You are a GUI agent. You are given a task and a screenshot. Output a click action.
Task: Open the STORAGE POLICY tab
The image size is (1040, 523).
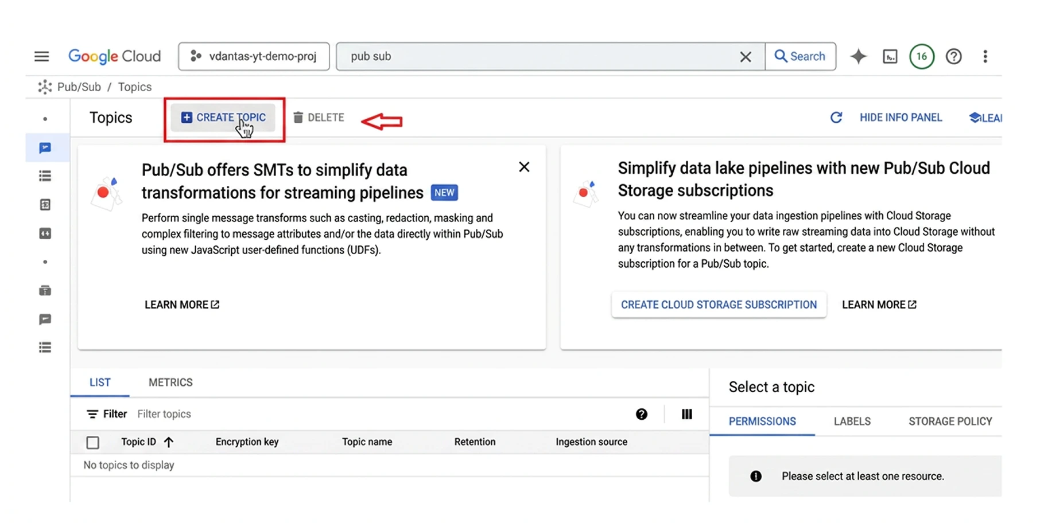[950, 421]
